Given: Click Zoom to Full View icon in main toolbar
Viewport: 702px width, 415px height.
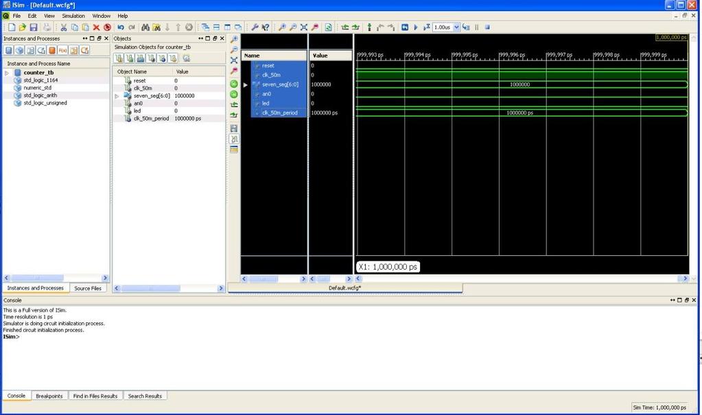Looking at the screenshot, I should (304, 27).
